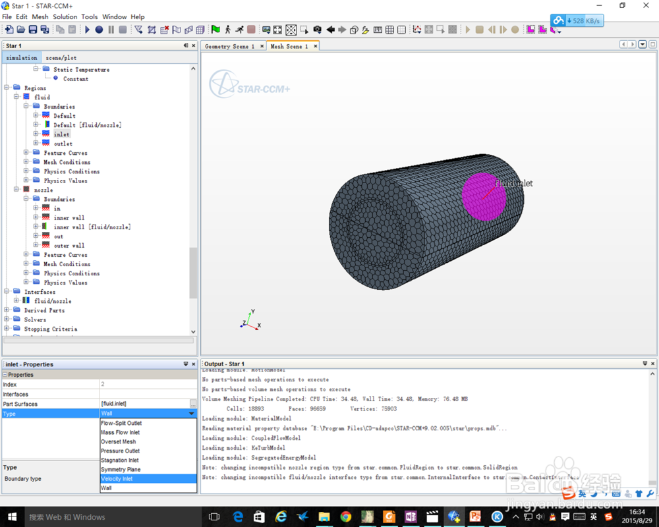The width and height of the screenshot is (659, 527).
Task: Click the fit view to screen icon
Action: pos(278,30)
